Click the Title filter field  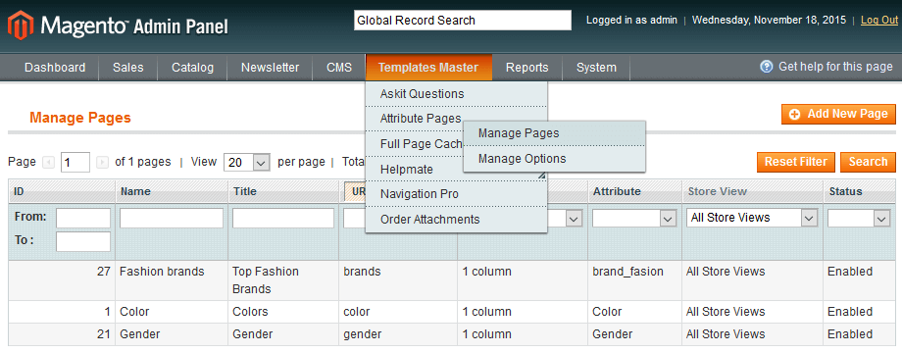click(x=283, y=218)
